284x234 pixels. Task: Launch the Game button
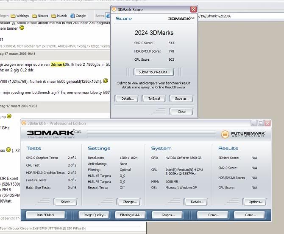pos(250,215)
